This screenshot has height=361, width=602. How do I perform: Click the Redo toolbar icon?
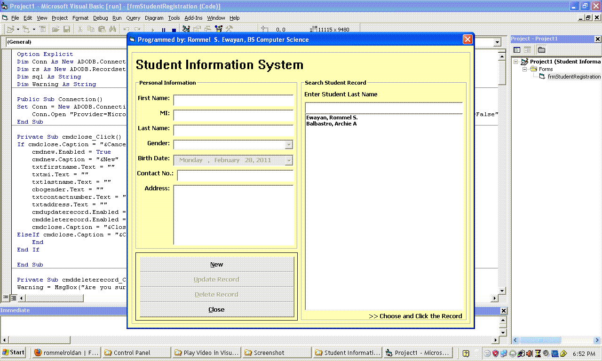[137, 29]
